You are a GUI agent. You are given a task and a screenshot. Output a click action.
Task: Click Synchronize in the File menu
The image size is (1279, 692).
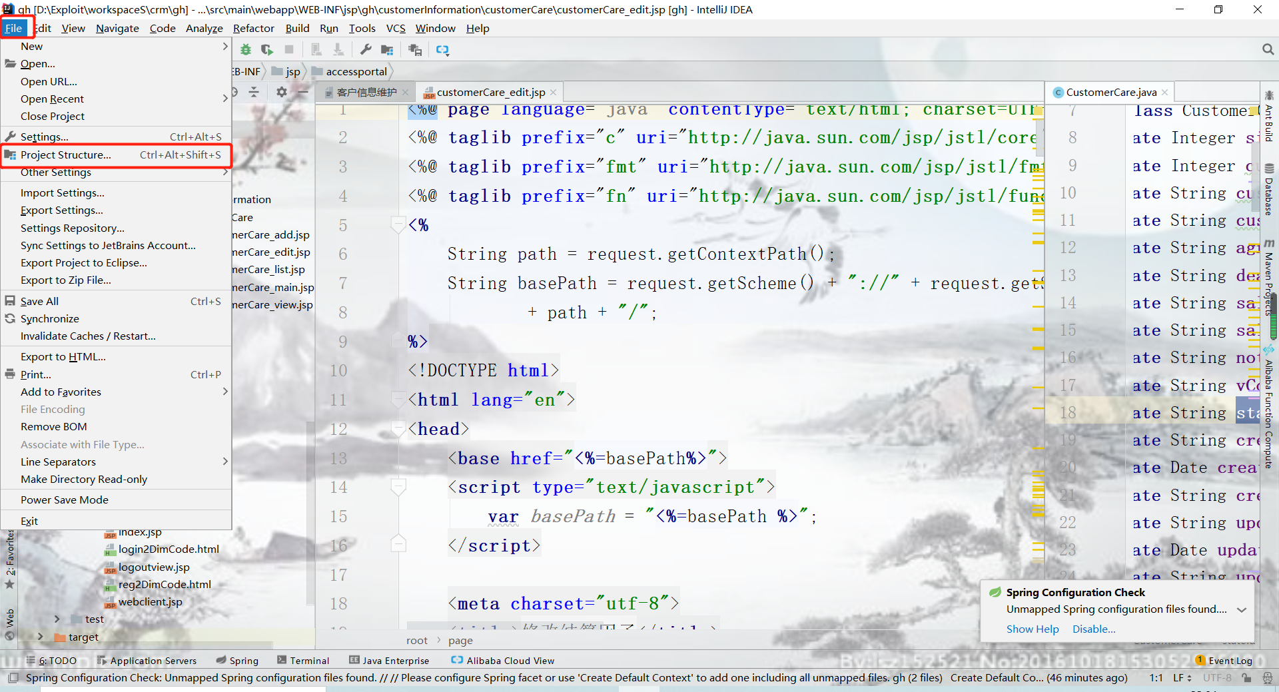point(116,319)
